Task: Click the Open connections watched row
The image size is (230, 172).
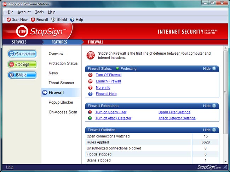Action: (152, 136)
